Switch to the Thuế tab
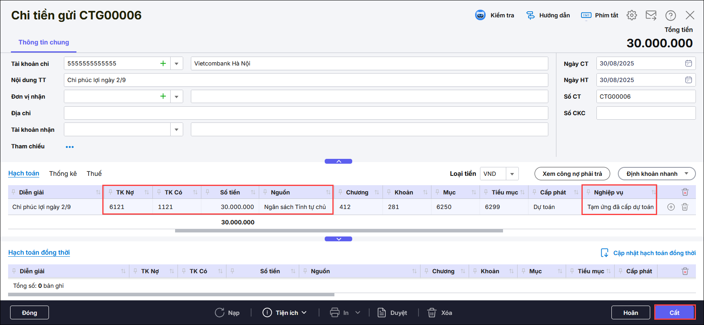Image resolution: width=704 pixels, height=325 pixels. pos(94,173)
